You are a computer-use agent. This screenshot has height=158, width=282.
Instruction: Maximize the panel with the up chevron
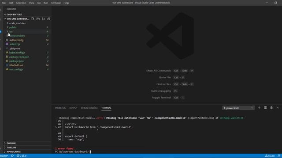[x=278, y=108]
